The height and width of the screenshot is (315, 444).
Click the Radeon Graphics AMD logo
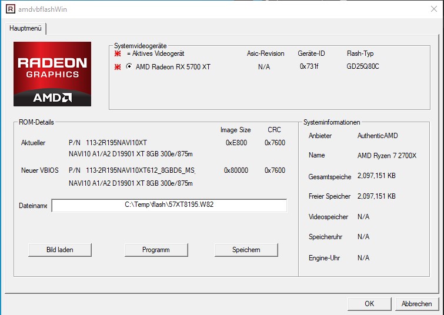tap(52, 74)
